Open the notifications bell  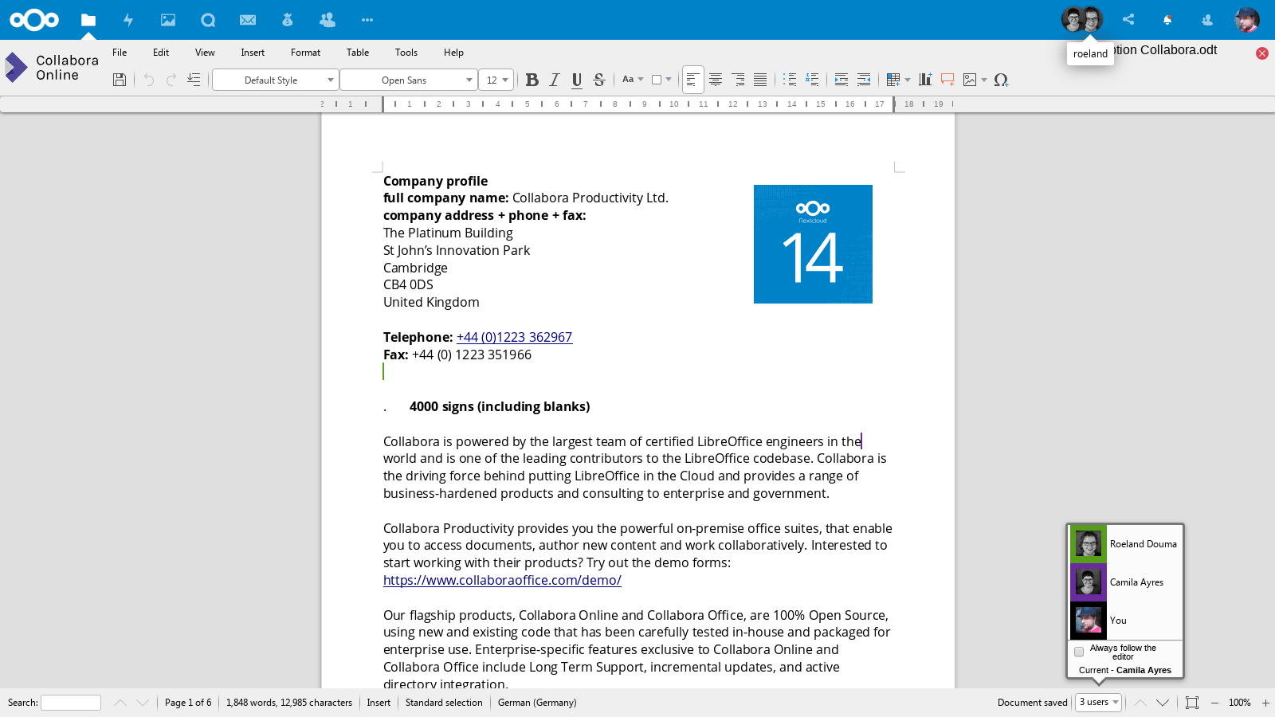pyautogui.click(x=1167, y=20)
